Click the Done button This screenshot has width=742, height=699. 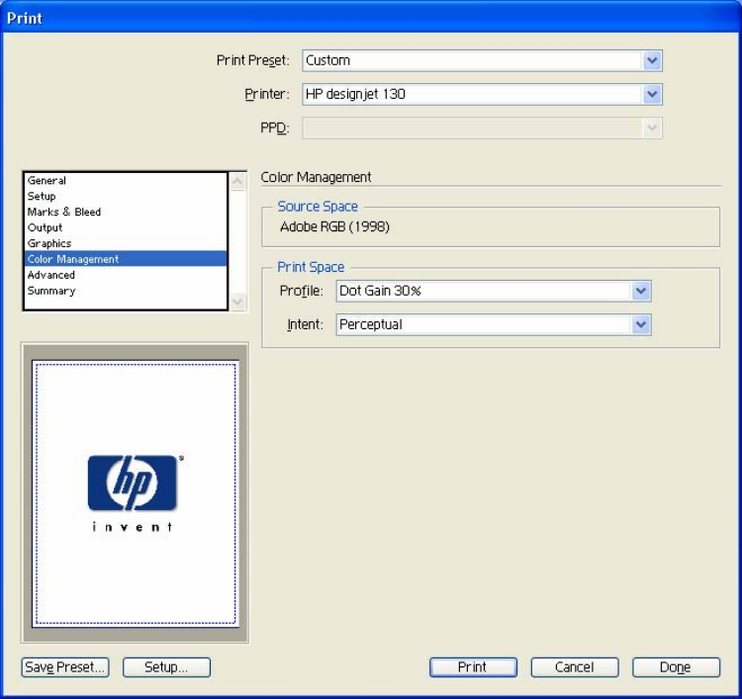(675, 667)
